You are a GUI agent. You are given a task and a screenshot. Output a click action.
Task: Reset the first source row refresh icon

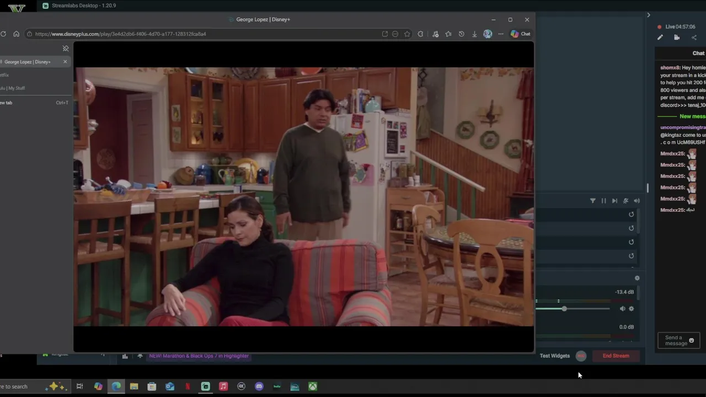[632, 214]
